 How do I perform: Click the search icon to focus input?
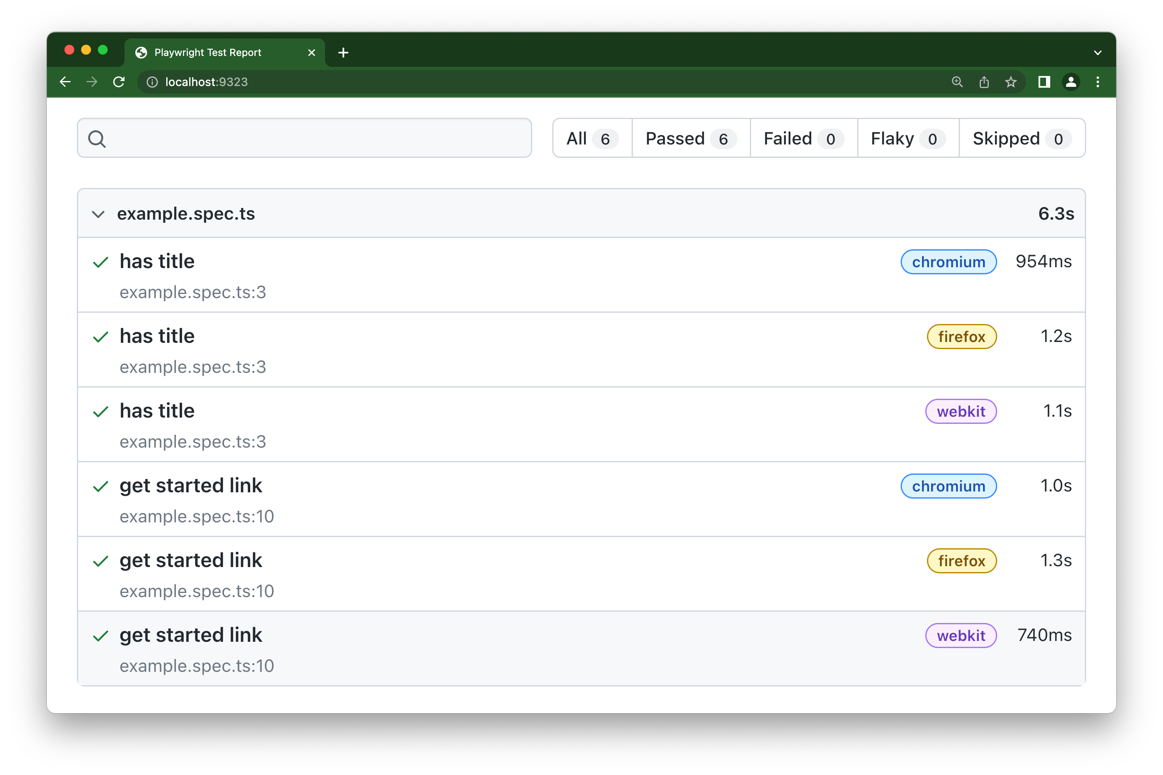coord(97,138)
